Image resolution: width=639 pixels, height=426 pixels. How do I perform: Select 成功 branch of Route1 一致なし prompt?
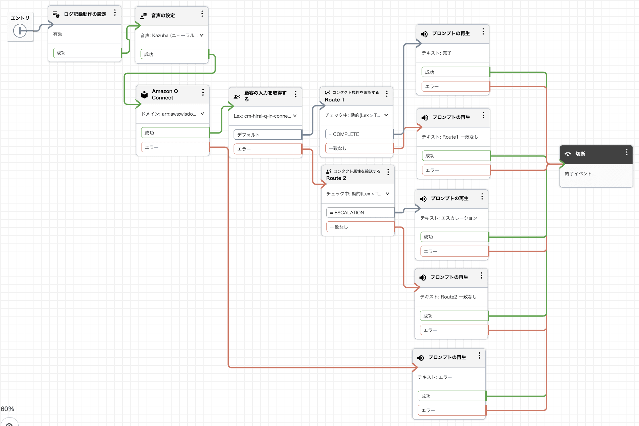pos(456,156)
